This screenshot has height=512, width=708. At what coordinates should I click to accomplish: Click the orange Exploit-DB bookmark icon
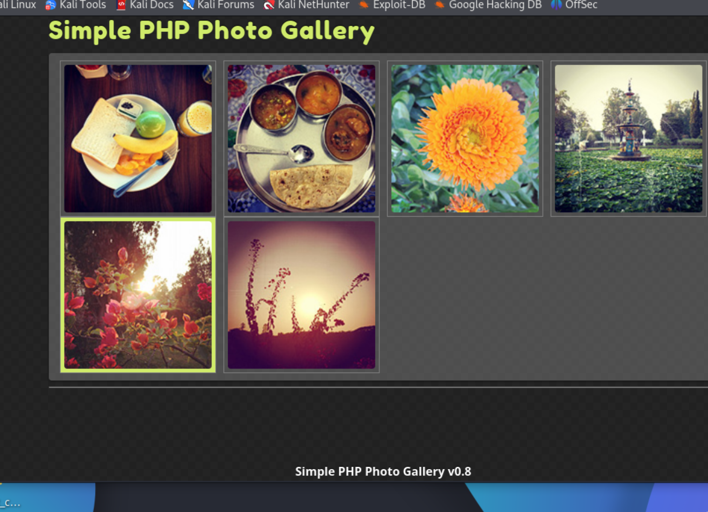click(364, 5)
